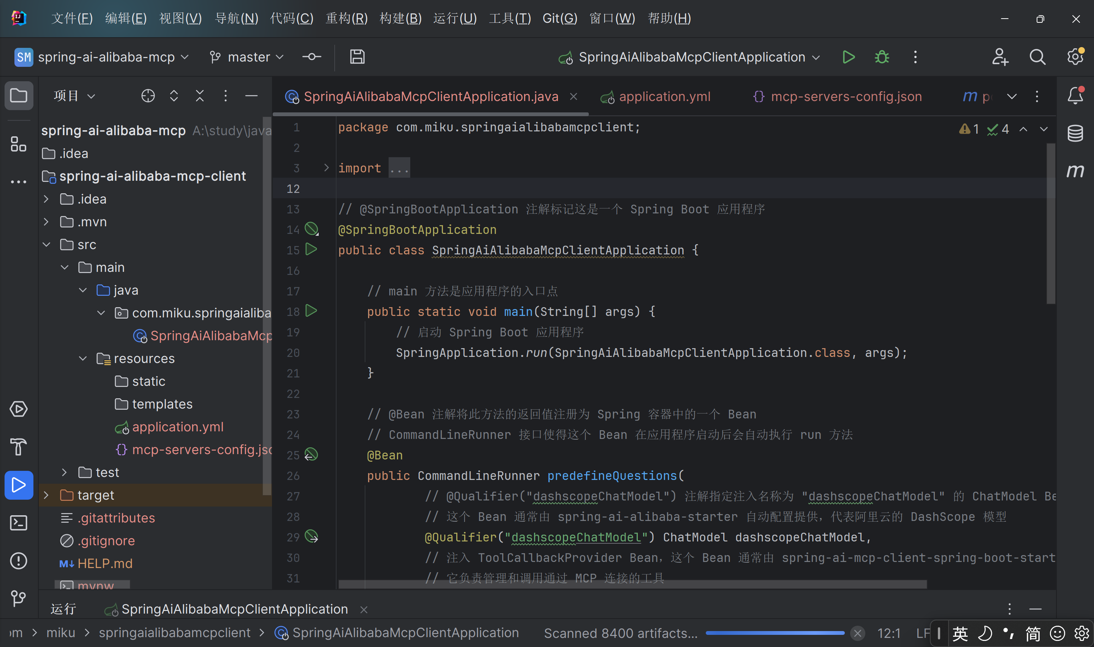Click the springaialibabamcpclient breadcrumb
The width and height of the screenshot is (1094, 647).
174,633
